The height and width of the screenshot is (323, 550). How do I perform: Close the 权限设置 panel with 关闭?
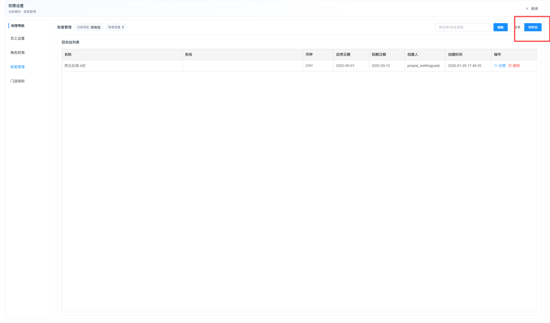click(532, 9)
